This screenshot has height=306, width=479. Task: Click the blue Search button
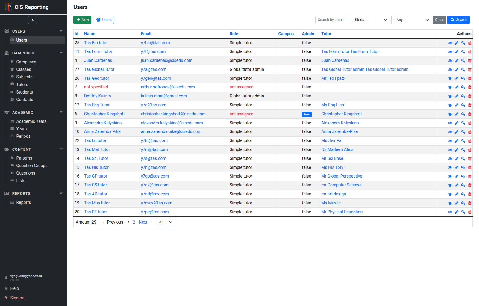458,20
